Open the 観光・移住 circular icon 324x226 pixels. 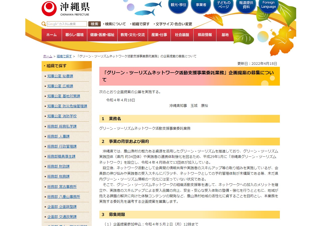click(x=178, y=7)
